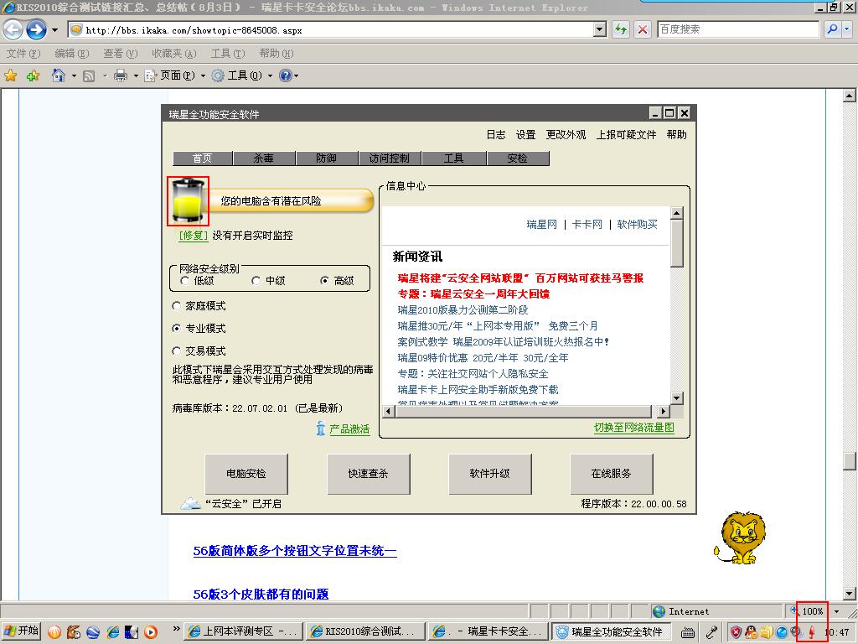
Task: Click the Internet zone globe icon
Action: [x=659, y=611]
